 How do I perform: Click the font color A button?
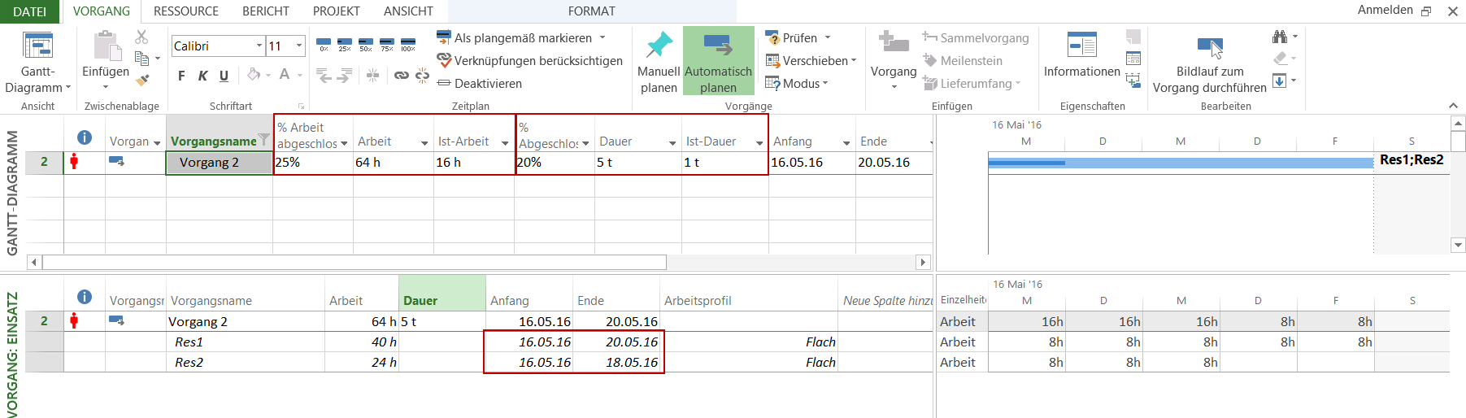click(x=285, y=75)
